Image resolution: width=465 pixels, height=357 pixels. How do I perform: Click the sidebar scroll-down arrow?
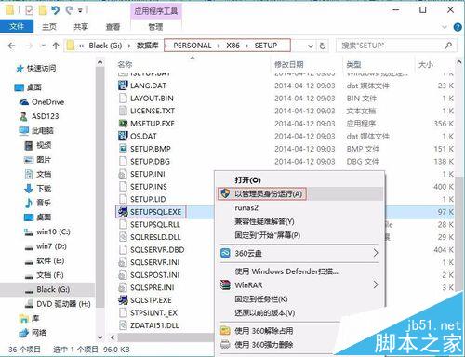click(x=100, y=337)
